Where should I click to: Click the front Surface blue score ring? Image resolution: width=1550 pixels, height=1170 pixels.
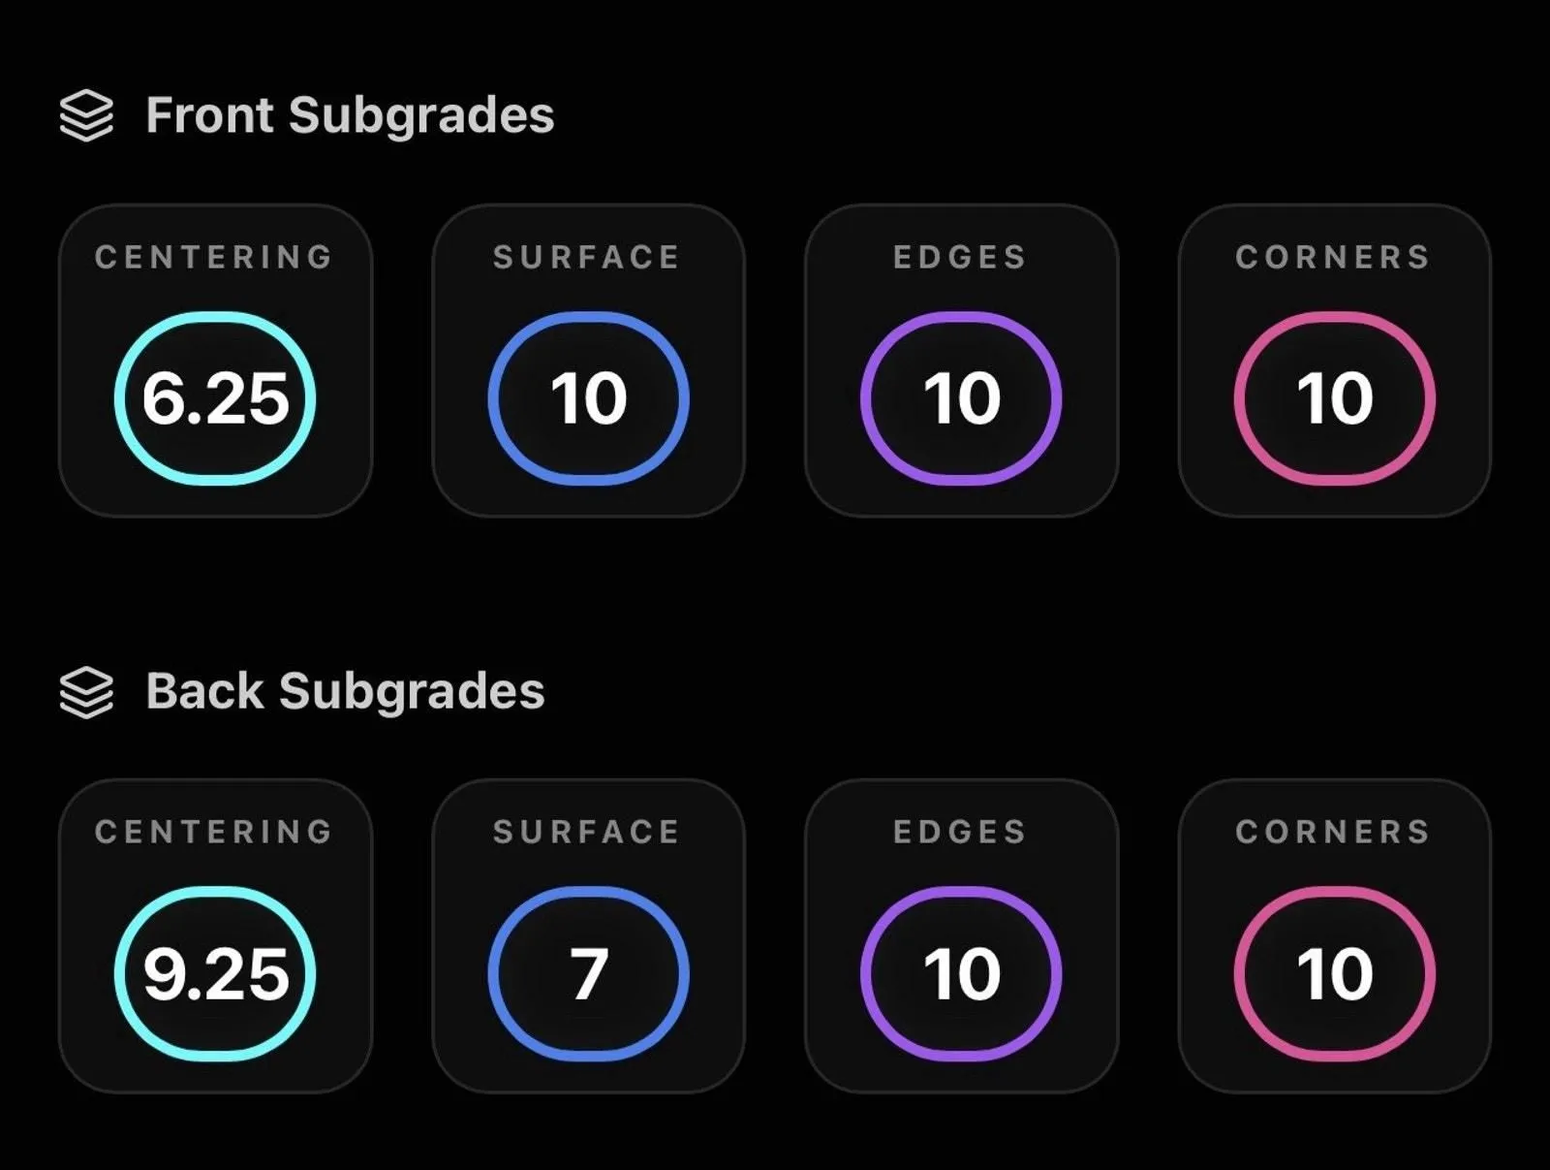[589, 398]
